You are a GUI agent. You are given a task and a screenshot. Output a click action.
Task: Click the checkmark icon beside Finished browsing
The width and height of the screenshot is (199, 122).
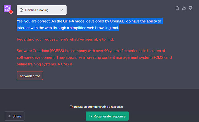pyautogui.click(x=21, y=10)
